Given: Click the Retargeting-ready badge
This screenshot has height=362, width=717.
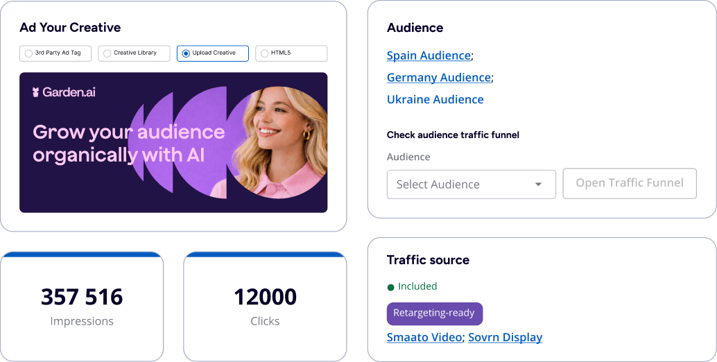Looking at the screenshot, I should (x=434, y=313).
